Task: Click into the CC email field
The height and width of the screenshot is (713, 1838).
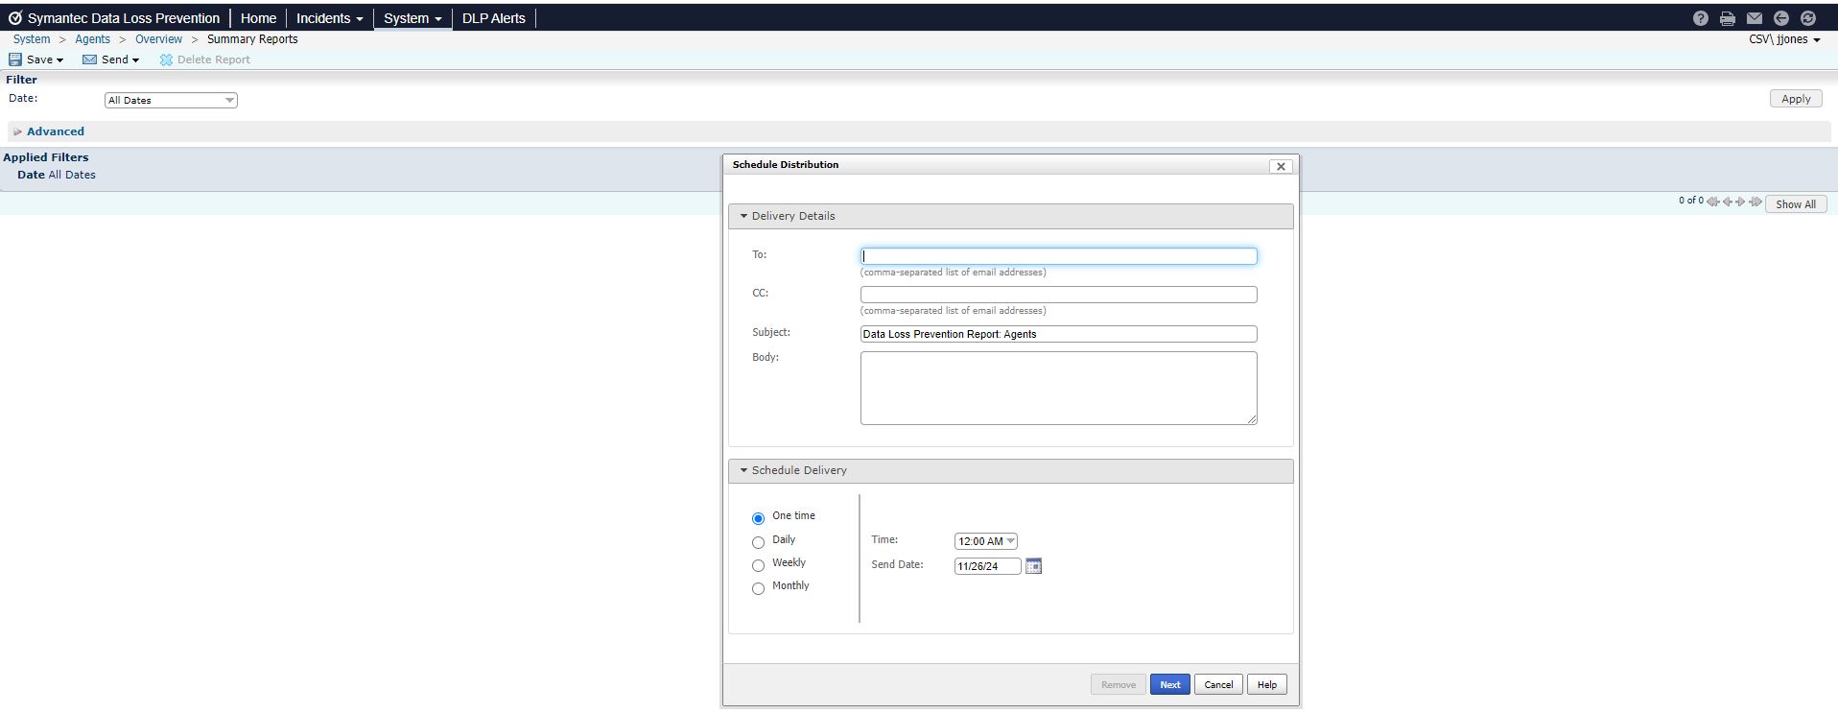Action: tap(1058, 295)
